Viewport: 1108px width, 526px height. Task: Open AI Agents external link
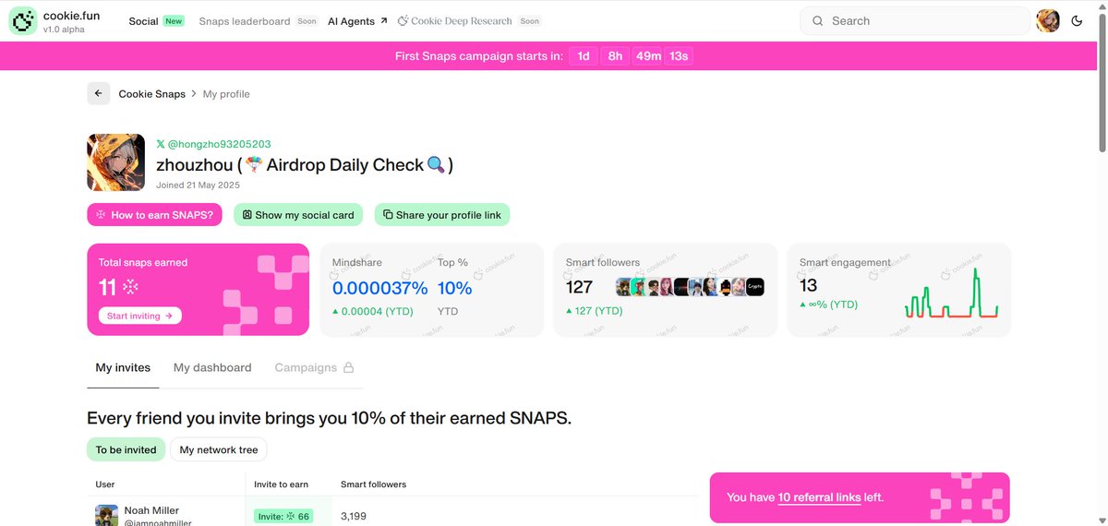pyautogui.click(x=357, y=21)
